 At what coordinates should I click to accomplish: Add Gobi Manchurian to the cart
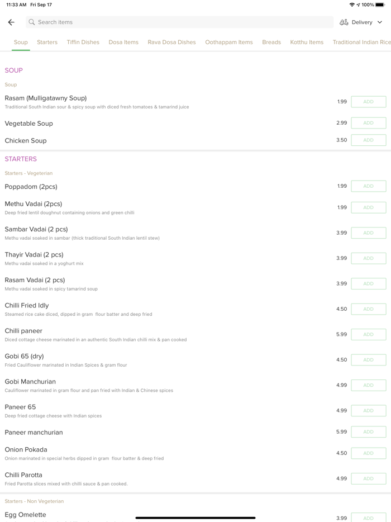(x=368, y=385)
